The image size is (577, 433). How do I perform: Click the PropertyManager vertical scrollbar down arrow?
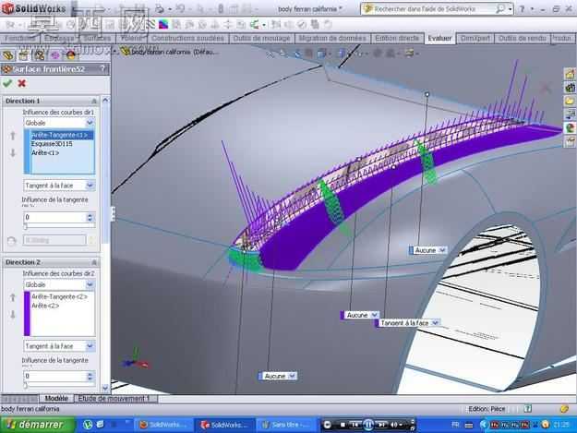point(105,388)
